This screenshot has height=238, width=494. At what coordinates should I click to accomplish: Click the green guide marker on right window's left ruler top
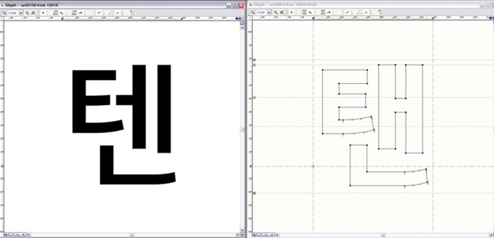(254, 60)
